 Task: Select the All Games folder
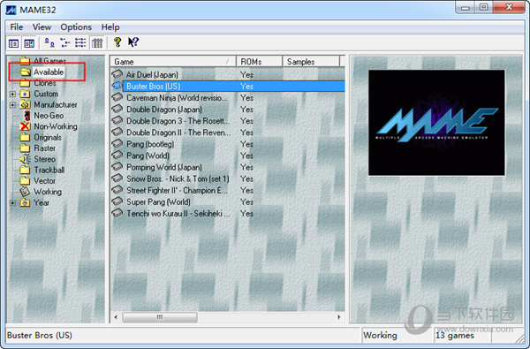[x=49, y=61]
